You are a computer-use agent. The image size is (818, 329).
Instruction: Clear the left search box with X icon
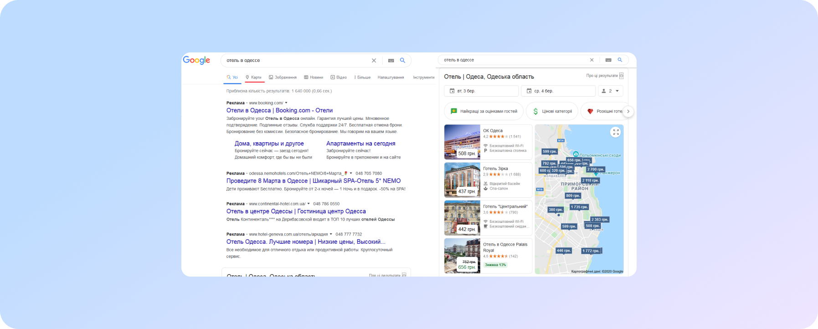click(374, 60)
